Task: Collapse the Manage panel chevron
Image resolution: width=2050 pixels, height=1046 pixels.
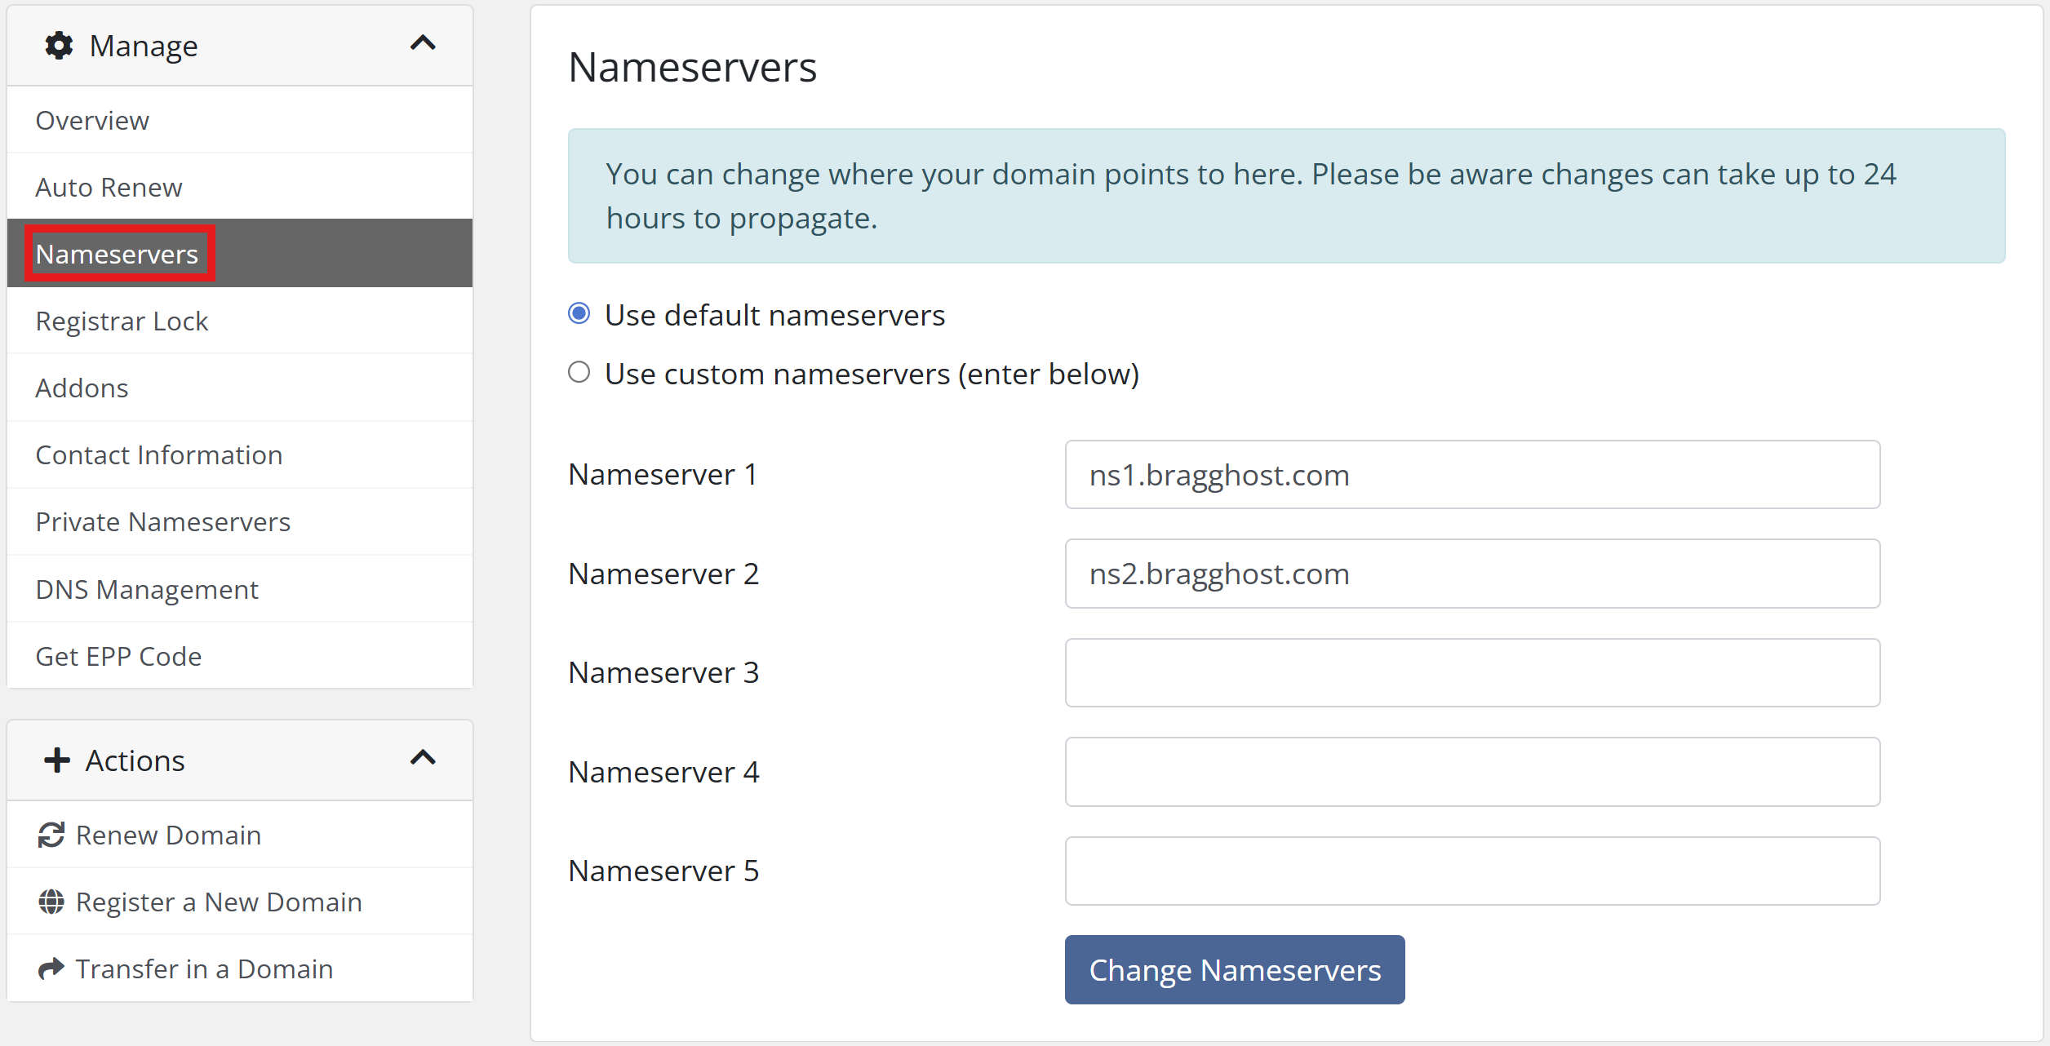Action: coord(423,43)
